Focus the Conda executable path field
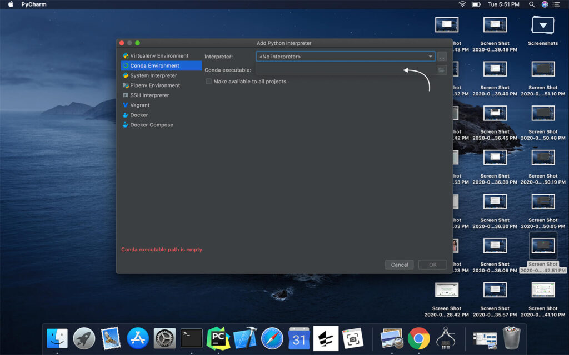Viewport: 569px width, 355px height. [346, 70]
